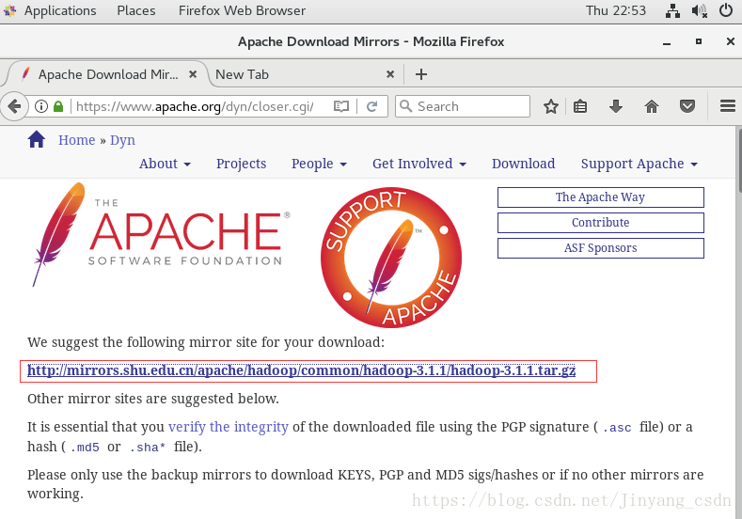Click The Apache Way button
This screenshot has height=519, width=742.
pyautogui.click(x=601, y=197)
